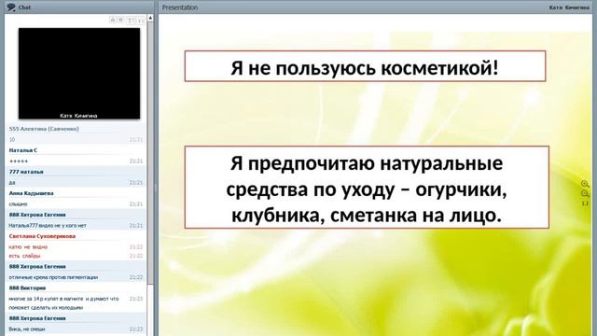The image size is (597, 336).
Task: Click the red message 'есть слайды'
Action: tap(24, 256)
